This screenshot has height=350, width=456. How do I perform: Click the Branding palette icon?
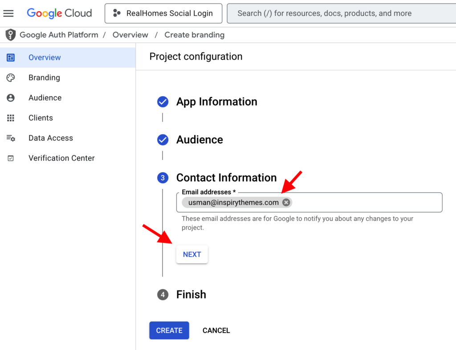click(11, 78)
